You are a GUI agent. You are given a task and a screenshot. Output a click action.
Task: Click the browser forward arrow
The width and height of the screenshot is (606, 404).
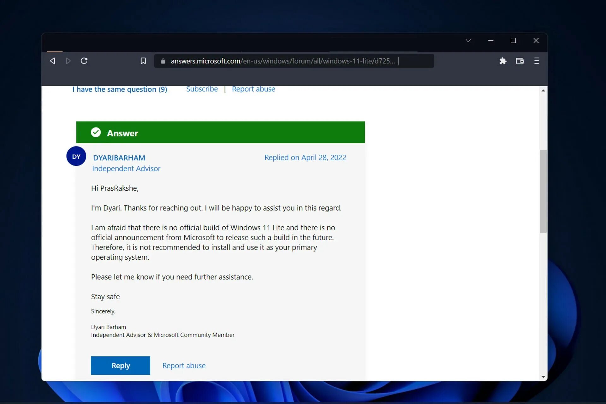[x=68, y=61]
